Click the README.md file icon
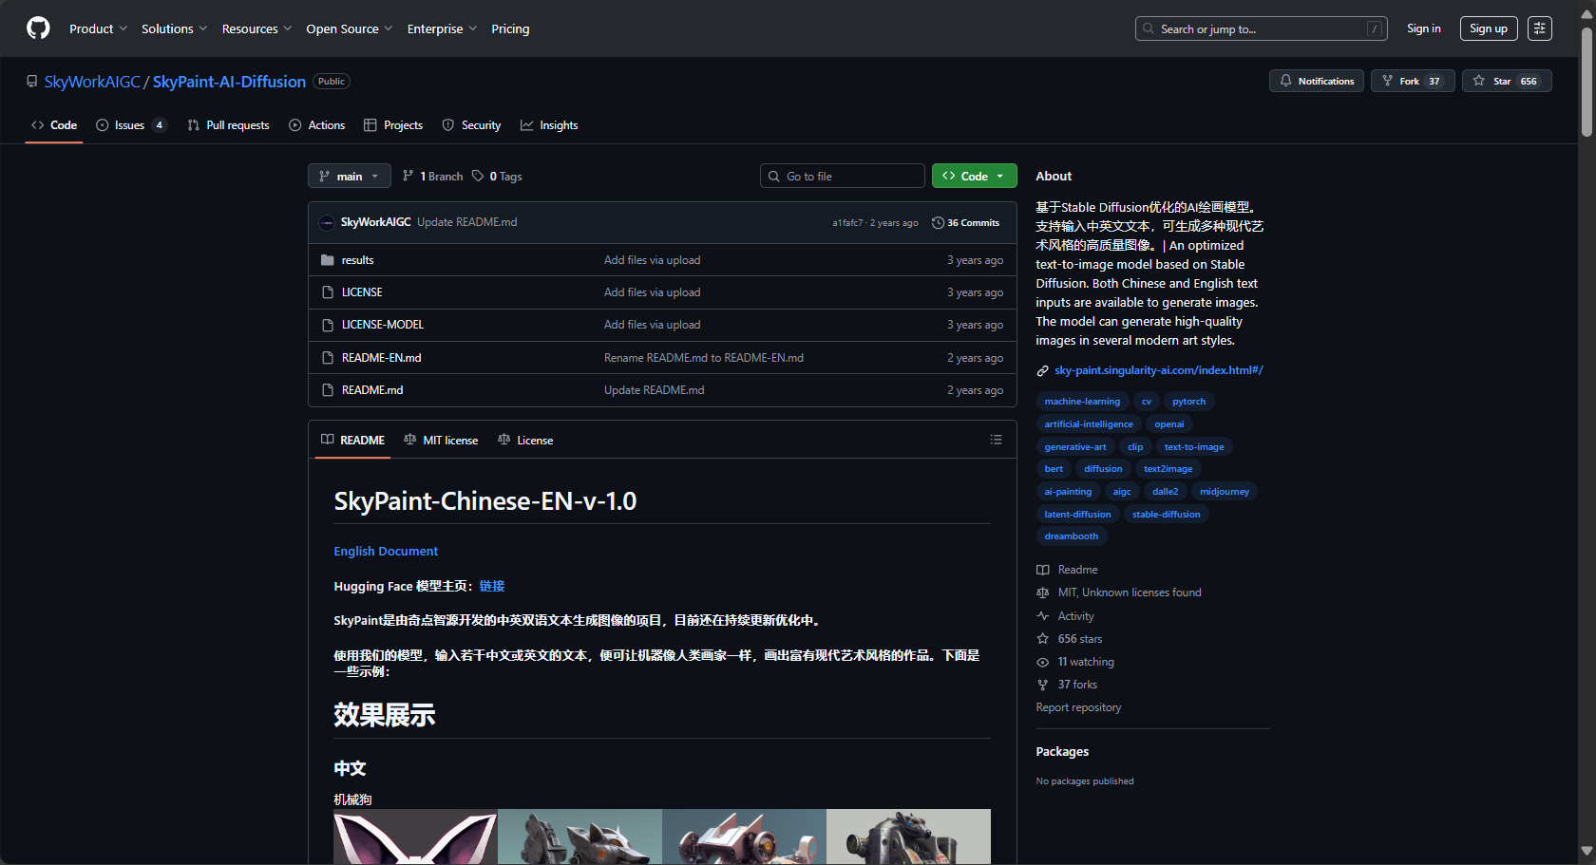Viewport: 1596px width, 865px height. pos(328,390)
